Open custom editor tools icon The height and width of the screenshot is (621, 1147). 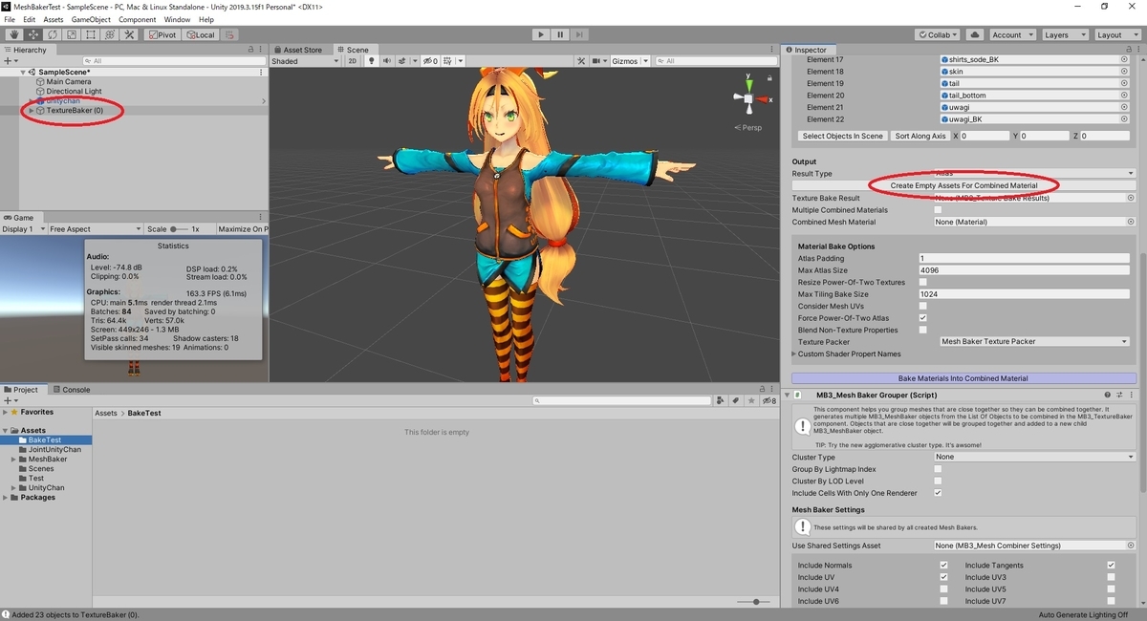click(128, 34)
